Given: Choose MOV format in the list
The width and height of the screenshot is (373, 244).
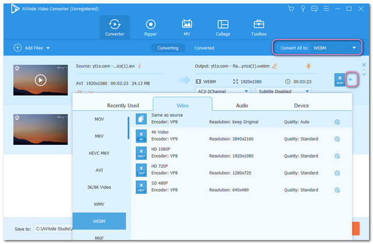Looking at the screenshot, I should pyautogui.click(x=99, y=119).
